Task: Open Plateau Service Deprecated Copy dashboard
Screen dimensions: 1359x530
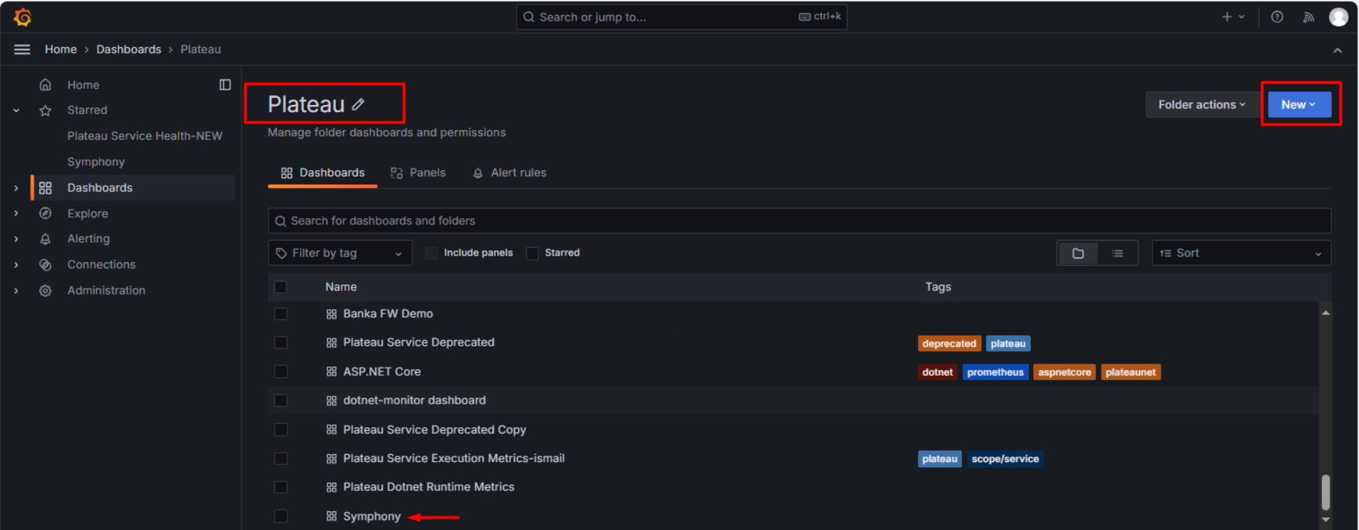Action: point(434,429)
